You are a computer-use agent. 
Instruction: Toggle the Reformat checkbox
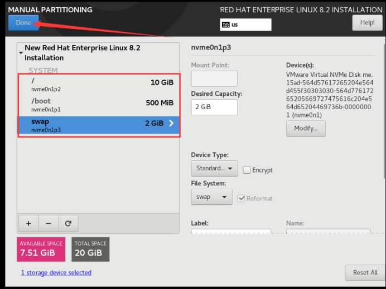pyautogui.click(x=241, y=198)
